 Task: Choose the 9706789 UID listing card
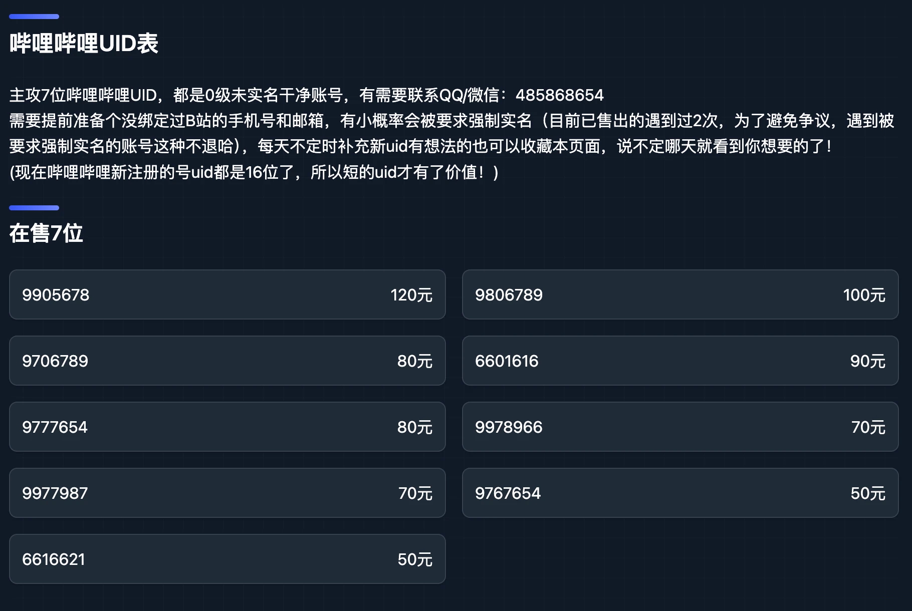tap(227, 361)
